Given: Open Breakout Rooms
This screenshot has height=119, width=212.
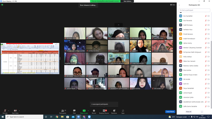Looking at the screenshot, I should click(x=104, y=111).
